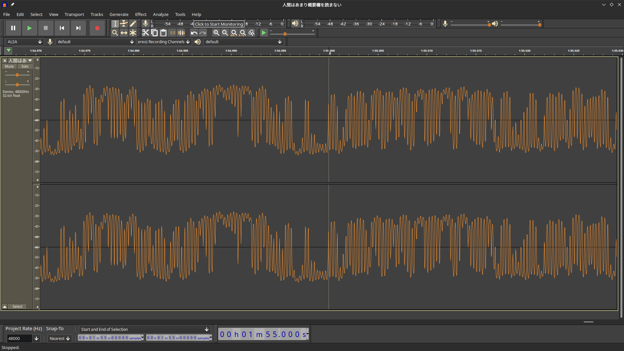Click the Copy icon

tap(154, 32)
